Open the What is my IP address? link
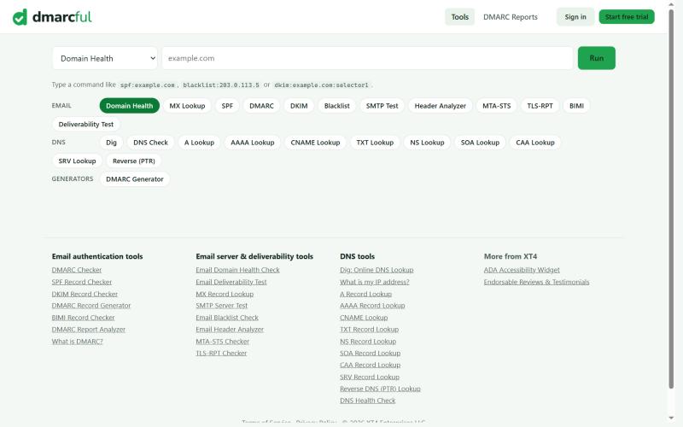683x427 pixels. pos(375,282)
